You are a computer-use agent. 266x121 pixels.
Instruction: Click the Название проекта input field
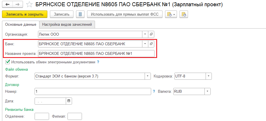click(x=96, y=53)
